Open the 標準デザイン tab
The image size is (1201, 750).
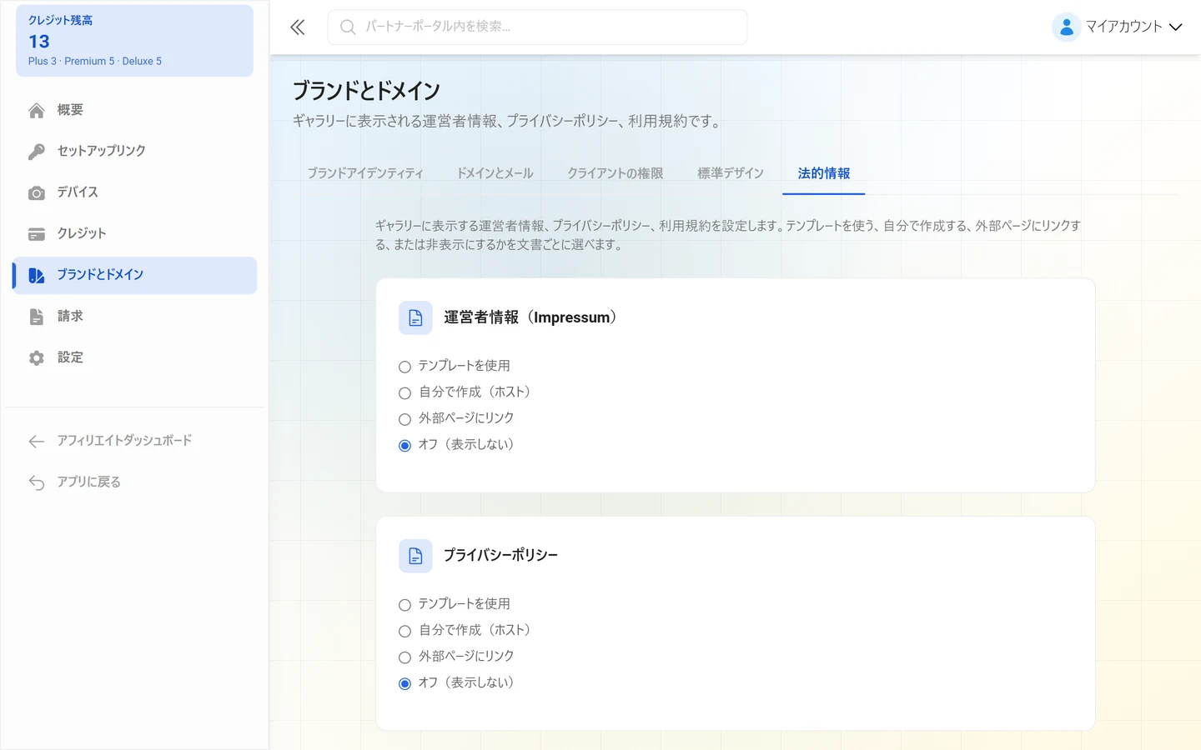(x=731, y=173)
